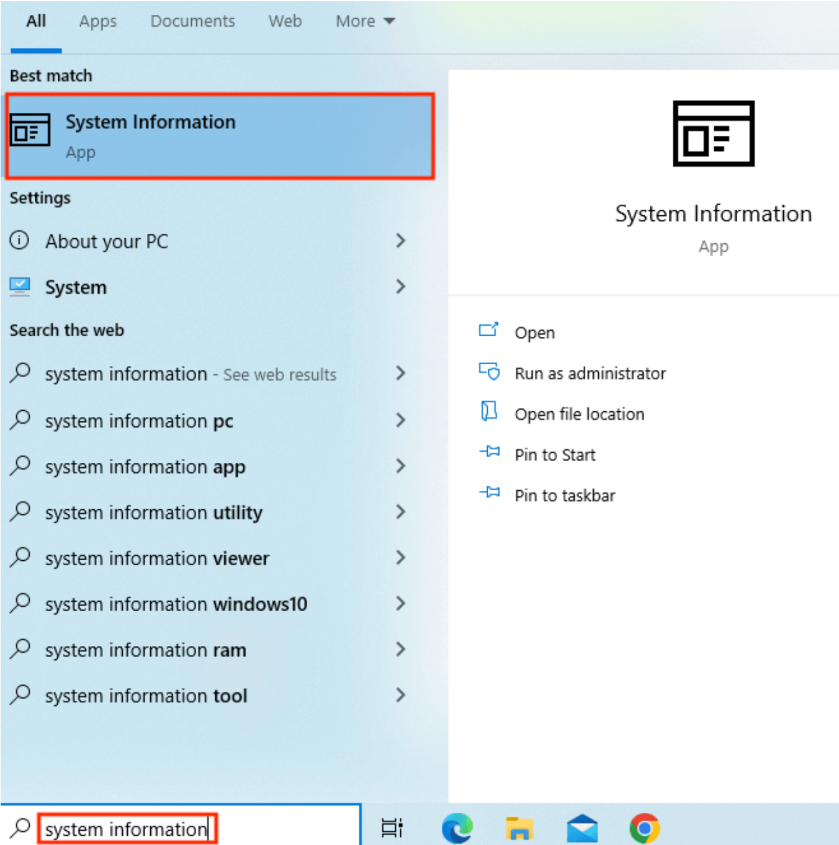Screen dimensions: 839x845
Task: Expand the System settings result arrow
Action: tap(400, 287)
